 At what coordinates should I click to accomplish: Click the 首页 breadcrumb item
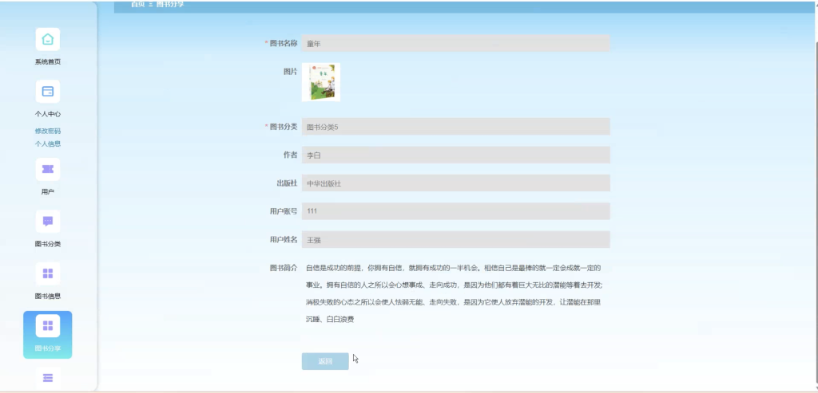pos(137,5)
